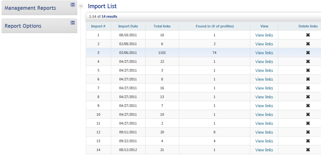Open View links for import 8
The height and width of the screenshot is (157, 321).
point(264,97)
